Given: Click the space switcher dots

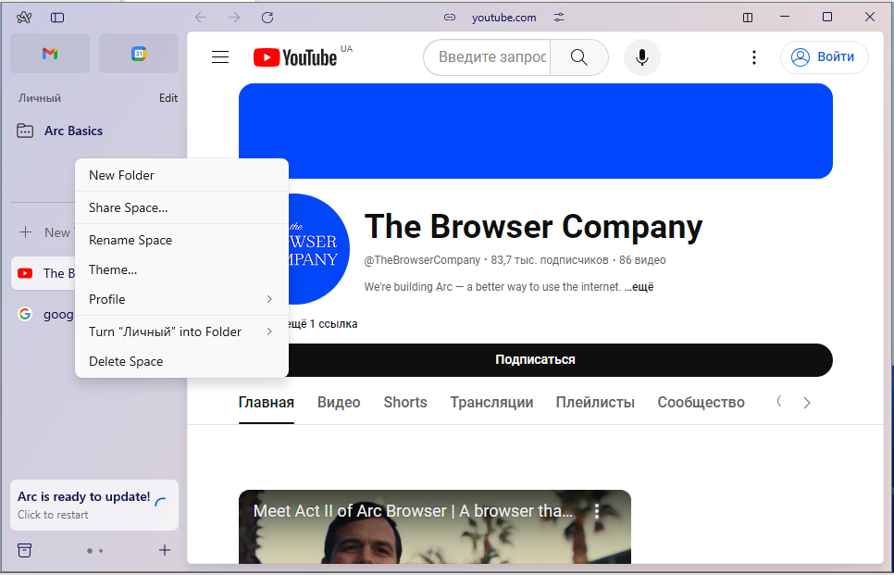Looking at the screenshot, I should click(94, 551).
